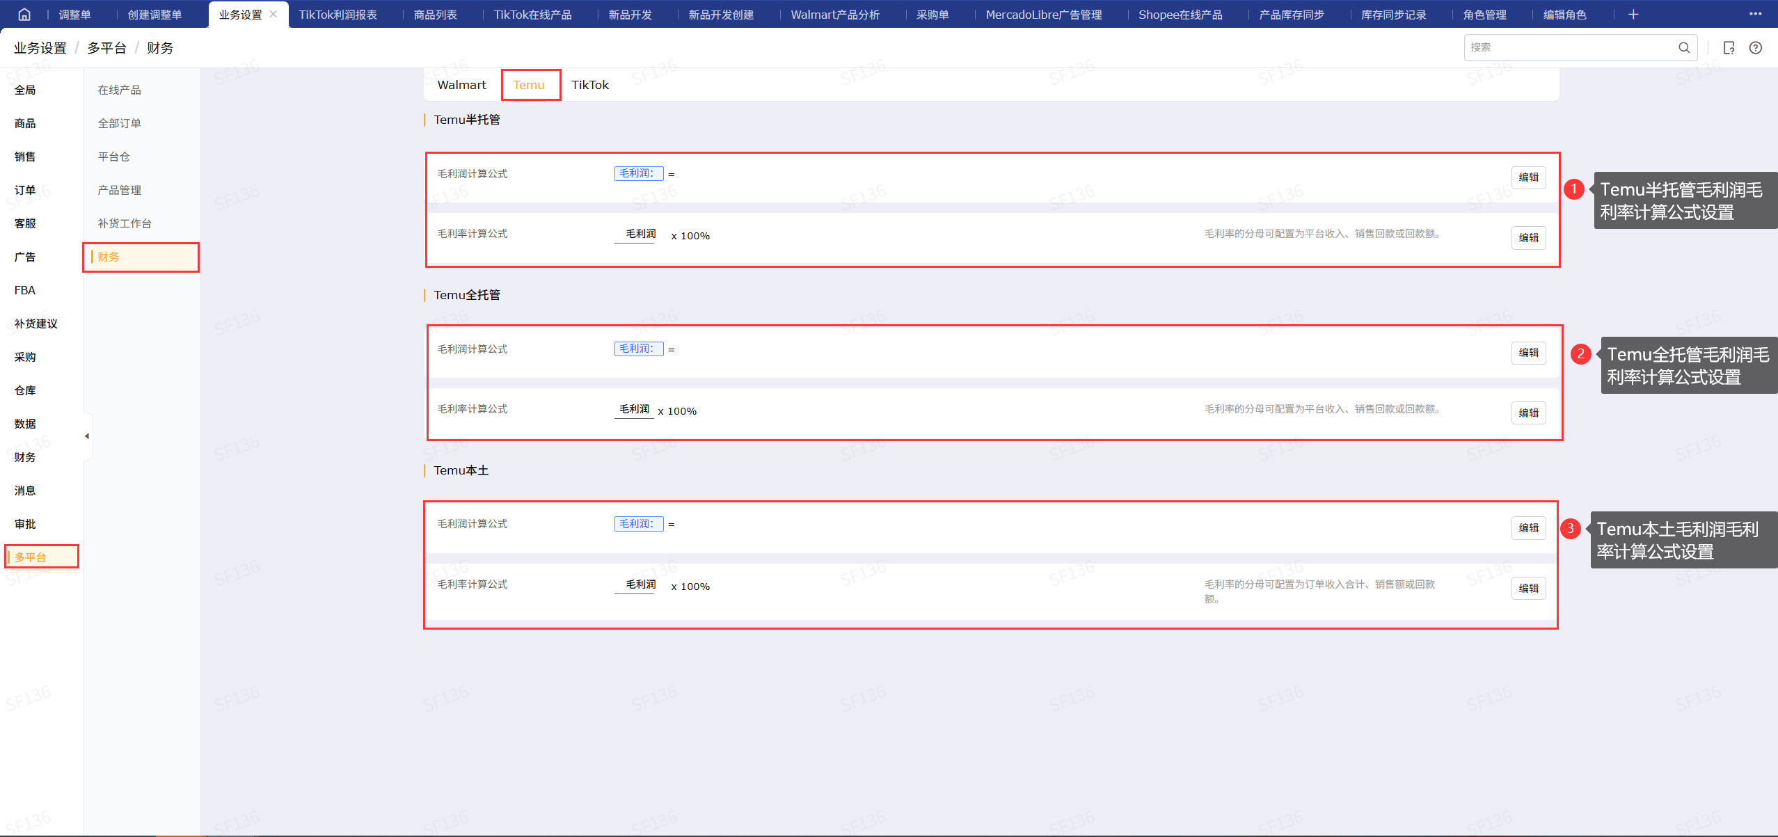Open 平台仓 submenu item

[114, 157]
